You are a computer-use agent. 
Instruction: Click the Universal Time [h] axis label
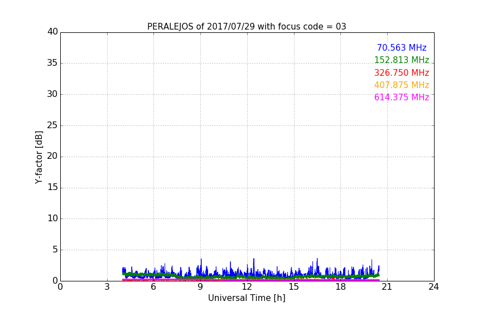click(x=247, y=298)
